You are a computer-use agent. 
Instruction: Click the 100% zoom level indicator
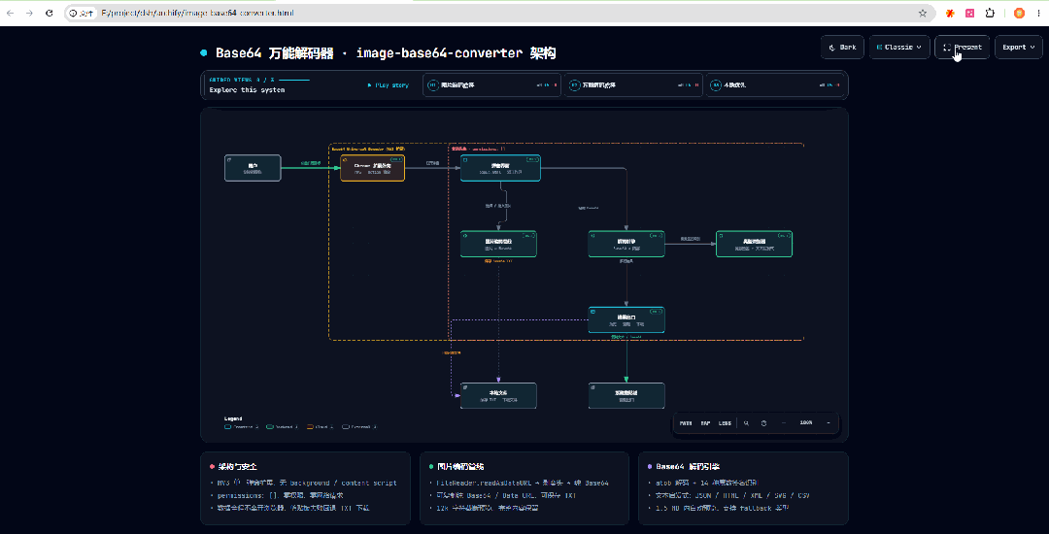805,423
